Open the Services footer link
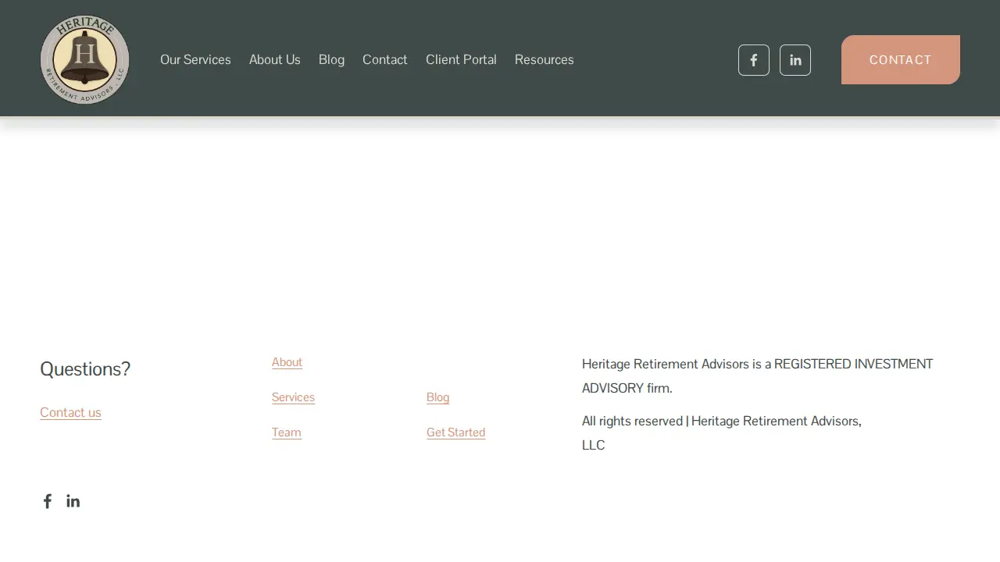Viewport: 1000px width, 562px height. point(293,397)
